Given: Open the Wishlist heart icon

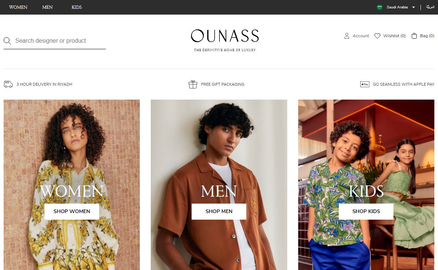Looking at the screenshot, I should tap(377, 36).
